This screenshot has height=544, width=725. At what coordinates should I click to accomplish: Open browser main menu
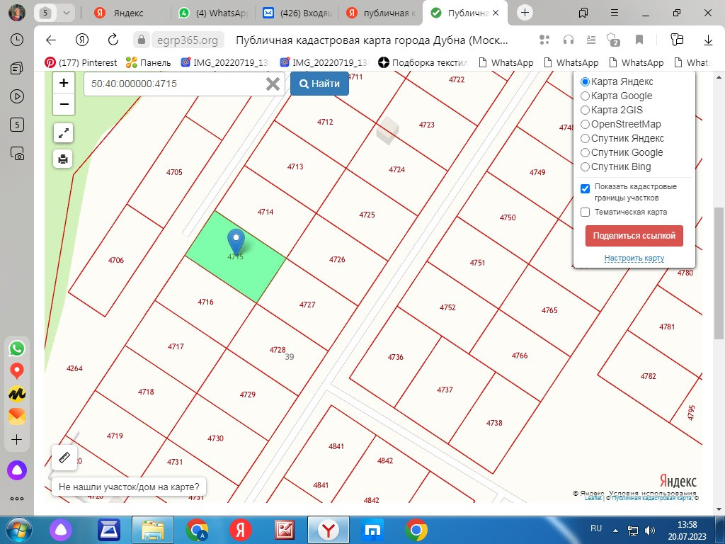[x=615, y=13]
